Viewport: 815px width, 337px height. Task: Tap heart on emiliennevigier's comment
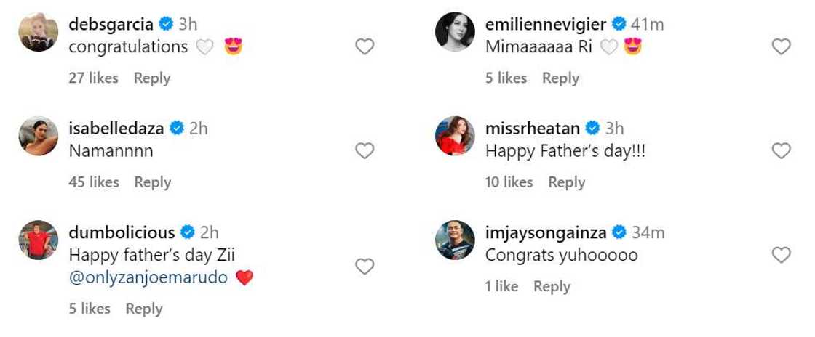(781, 47)
